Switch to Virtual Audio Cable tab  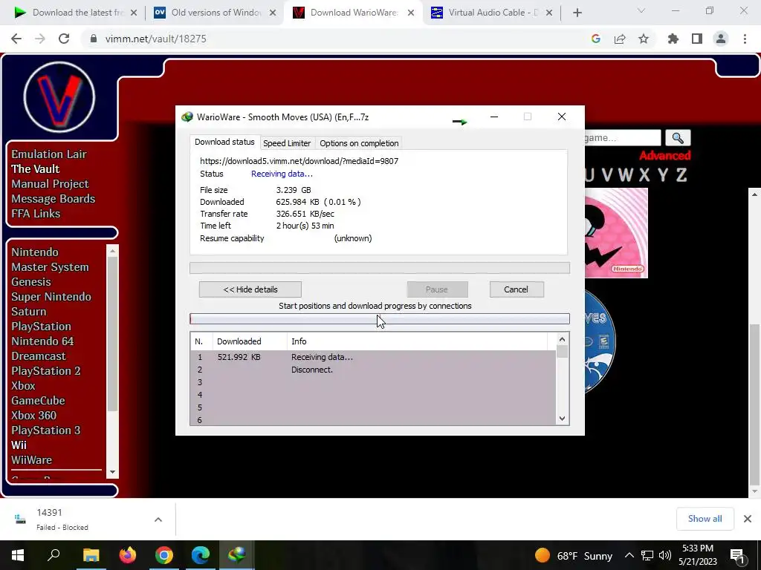(490, 13)
